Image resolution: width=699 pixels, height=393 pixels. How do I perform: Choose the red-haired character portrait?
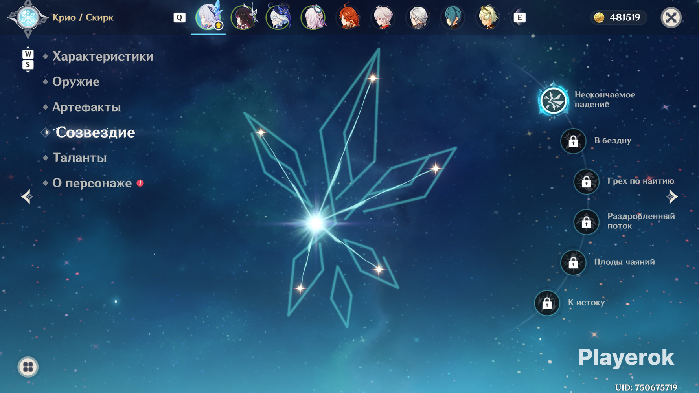[348, 17]
